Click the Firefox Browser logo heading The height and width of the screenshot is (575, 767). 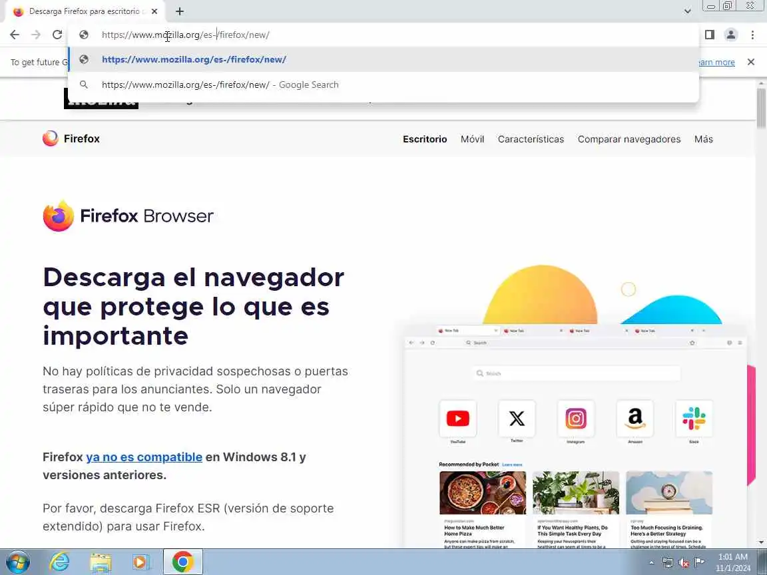pos(128,216)
